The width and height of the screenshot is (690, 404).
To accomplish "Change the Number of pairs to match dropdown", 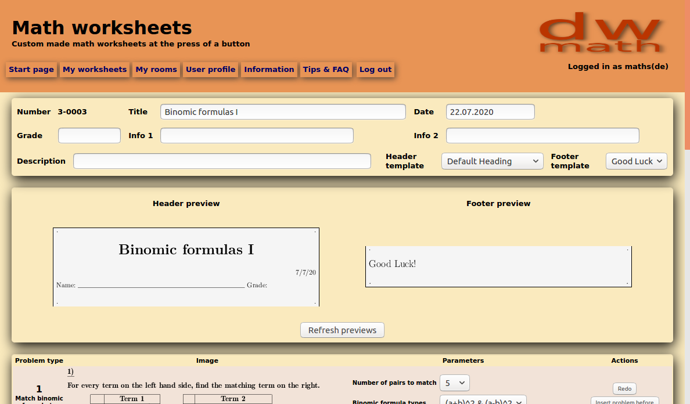I will point(454,383).
